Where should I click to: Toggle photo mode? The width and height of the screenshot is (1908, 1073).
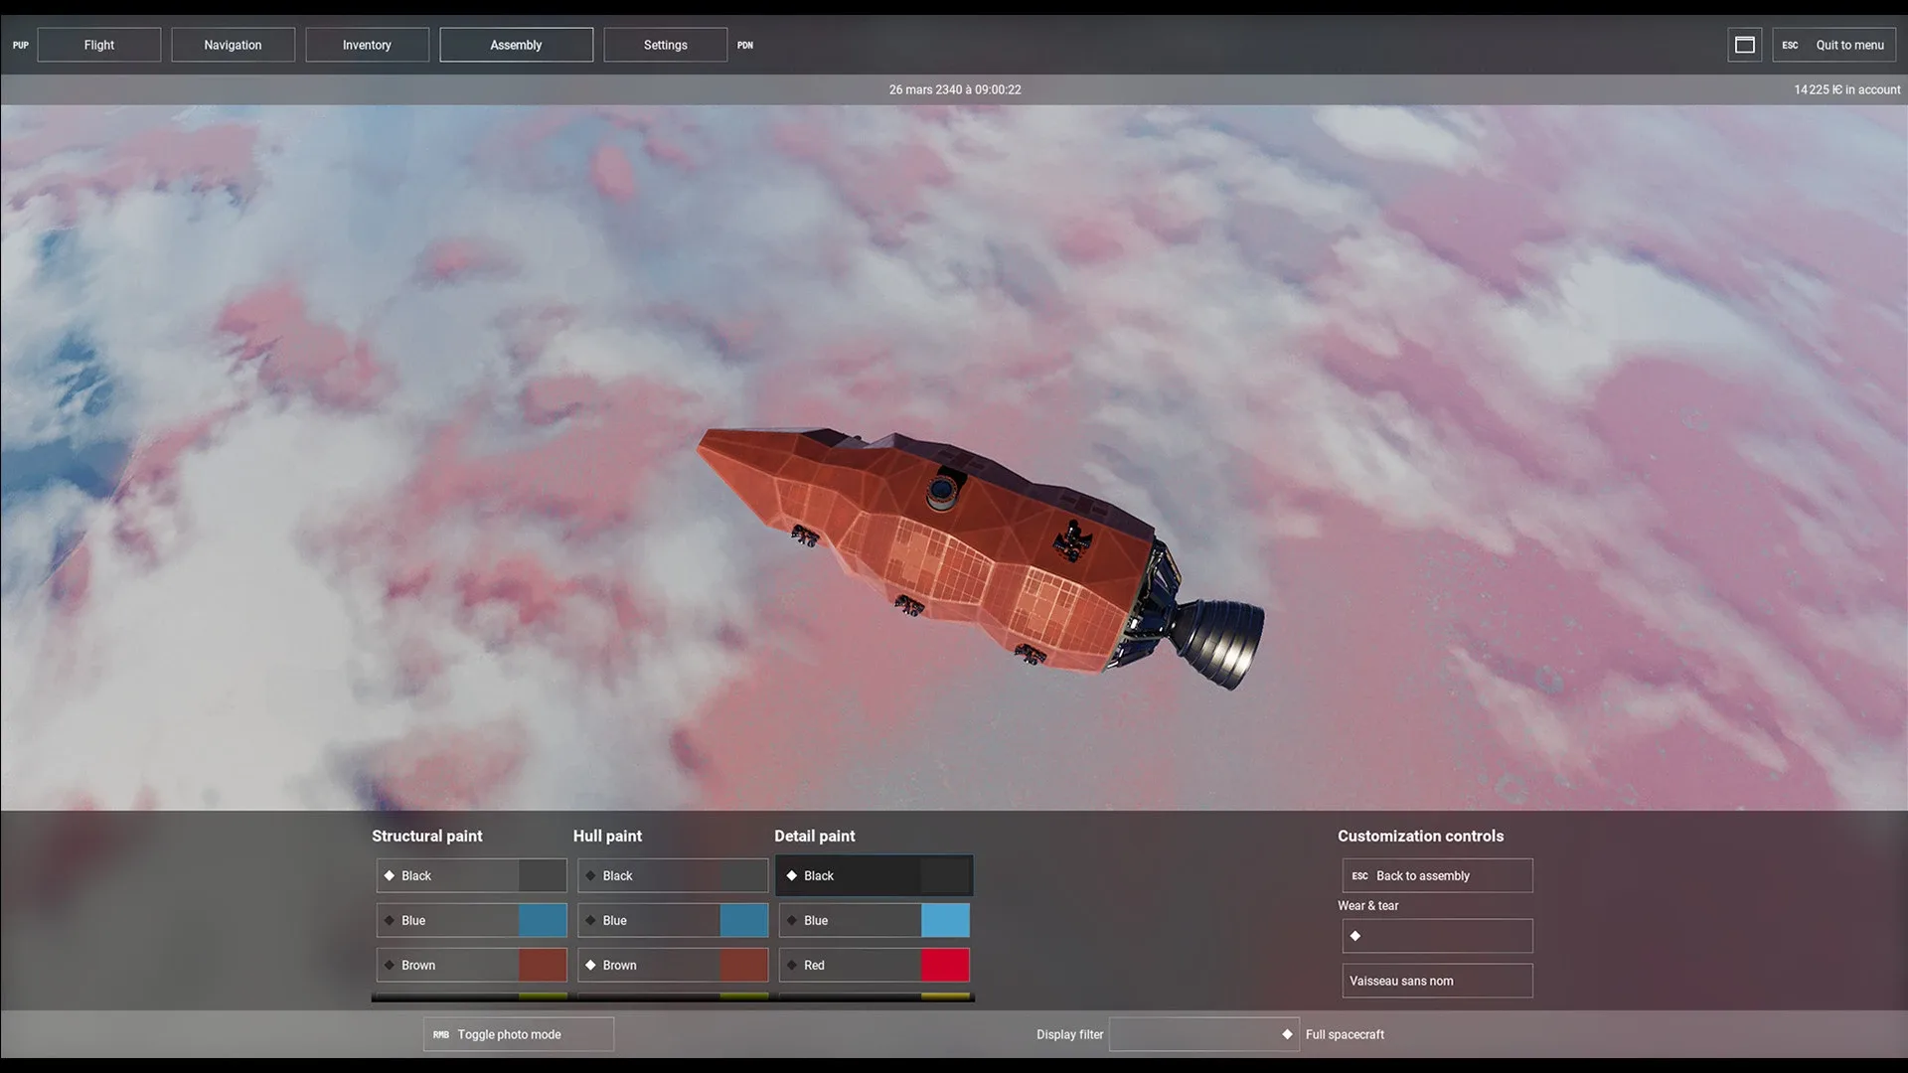pos(518,1034)
